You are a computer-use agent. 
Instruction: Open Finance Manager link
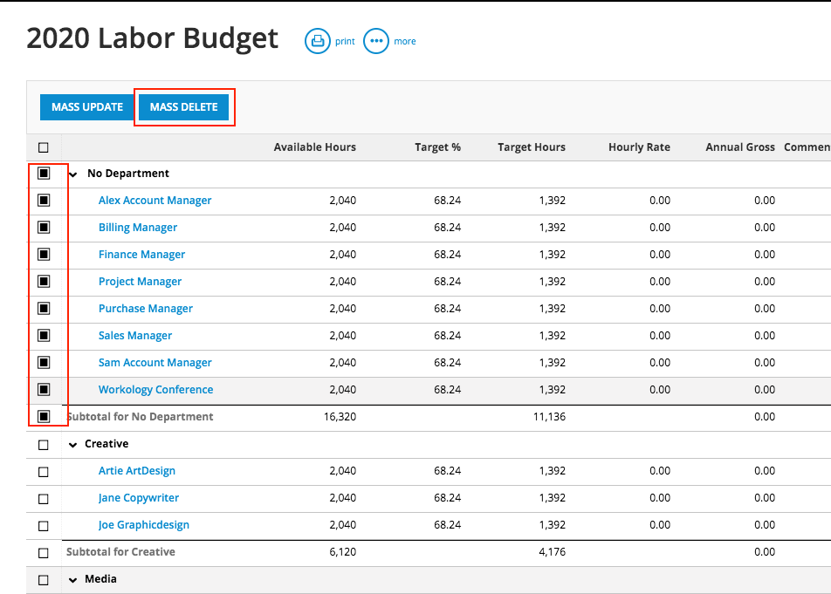pos(141,255)
